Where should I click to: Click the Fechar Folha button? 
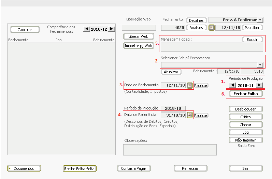[x=246, y=94]
